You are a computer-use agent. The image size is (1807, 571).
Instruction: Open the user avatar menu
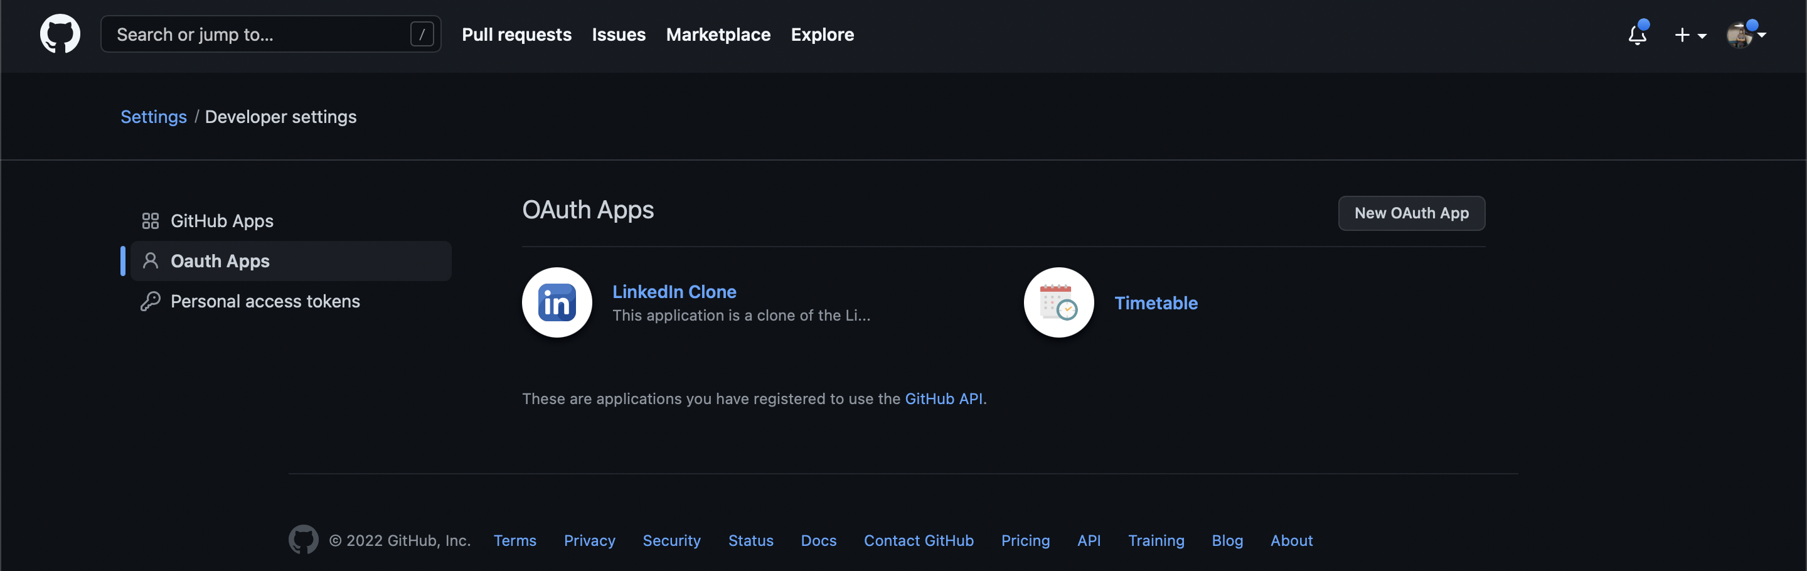pyautogui.click(x=1746, y=34)
